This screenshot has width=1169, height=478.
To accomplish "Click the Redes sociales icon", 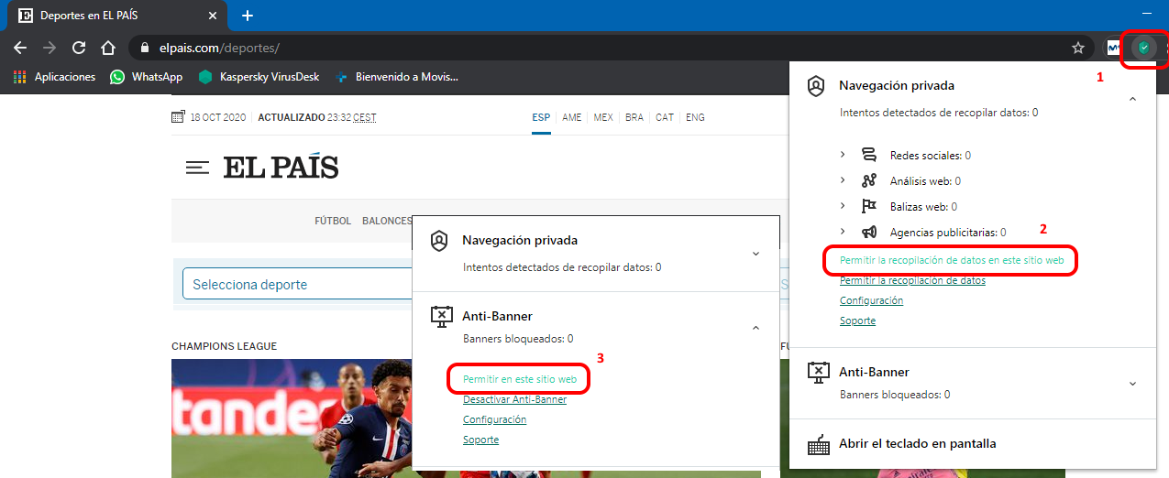I will [868, 156].
